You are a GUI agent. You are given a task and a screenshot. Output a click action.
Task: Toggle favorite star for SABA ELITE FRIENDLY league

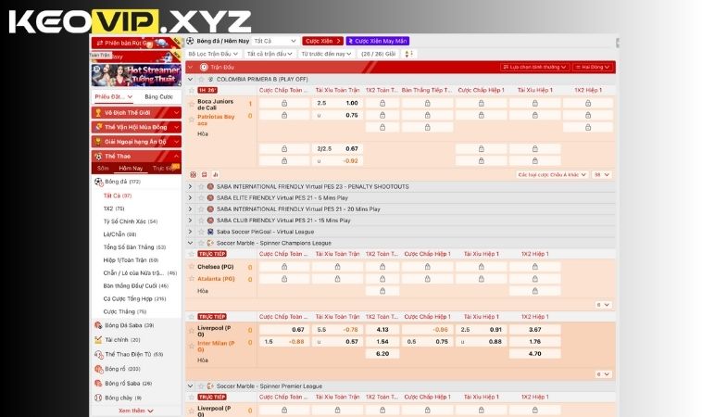200,197
